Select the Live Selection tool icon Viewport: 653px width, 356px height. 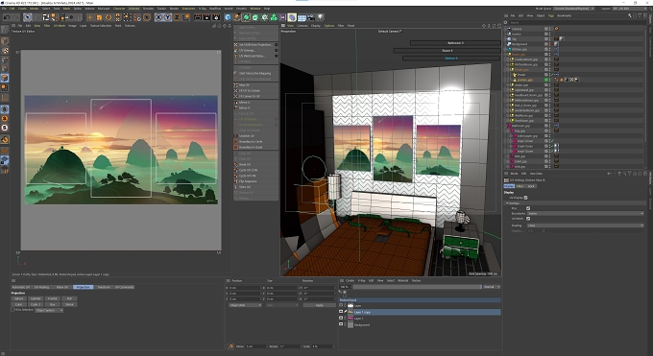pyautogui.click(x=28, y=17)
